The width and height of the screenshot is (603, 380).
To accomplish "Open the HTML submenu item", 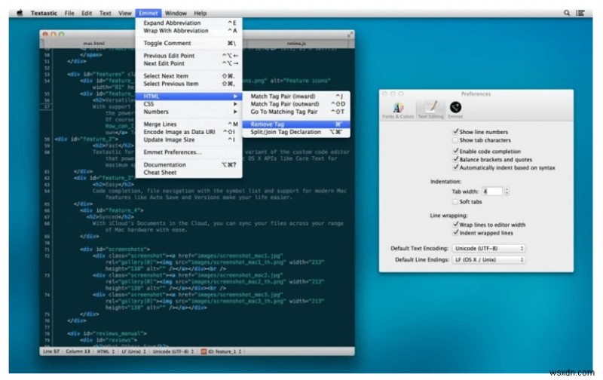I will tap(189, 97).
